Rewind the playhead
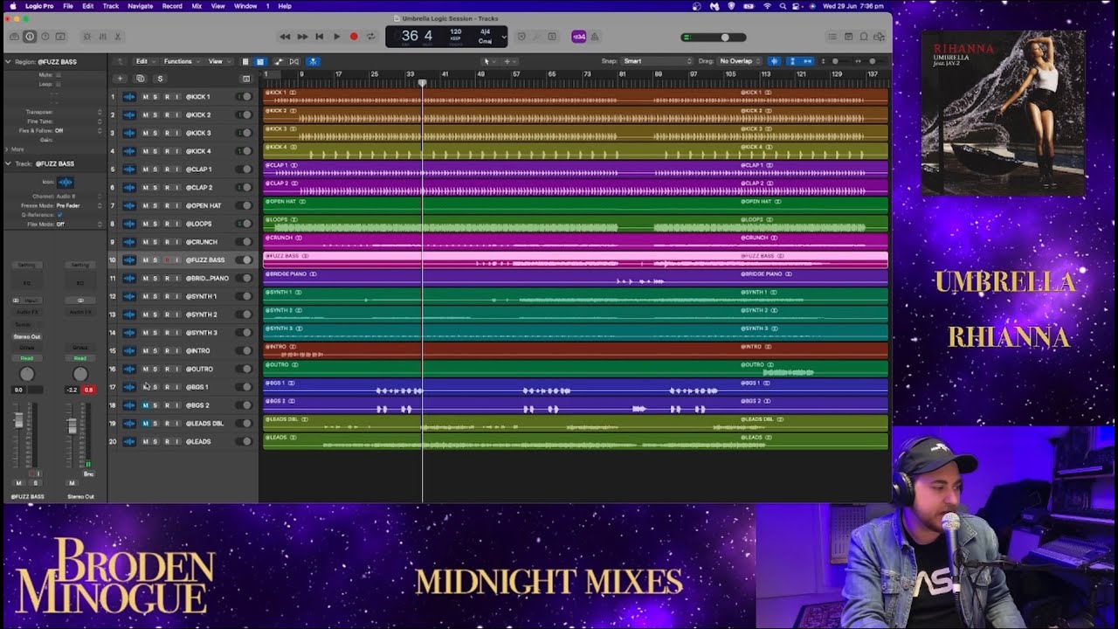1118x629 pixels. (285, 37)
